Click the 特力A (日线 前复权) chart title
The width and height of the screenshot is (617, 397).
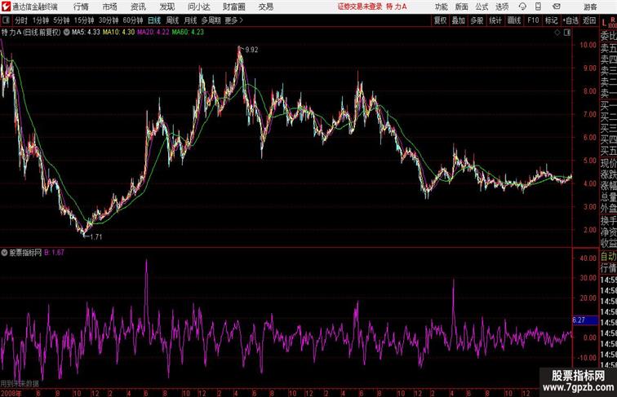(x=31, y=33)
